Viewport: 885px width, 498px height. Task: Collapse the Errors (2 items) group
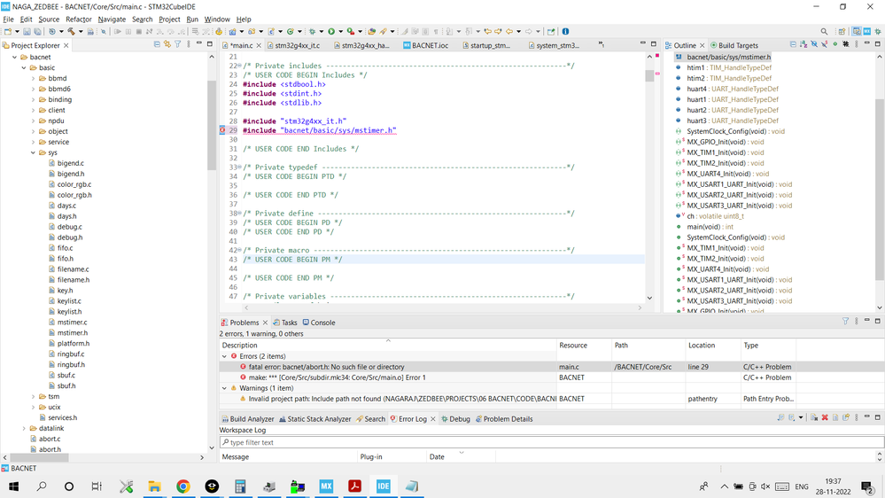pos(224,356)
